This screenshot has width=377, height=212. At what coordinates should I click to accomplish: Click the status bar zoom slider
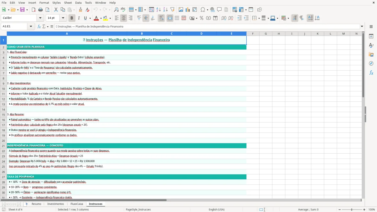(x=352, y=209)
